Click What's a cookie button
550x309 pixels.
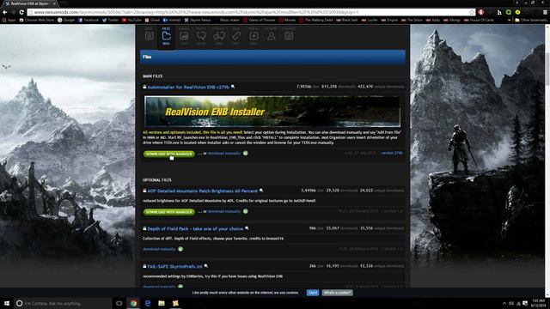338,293
